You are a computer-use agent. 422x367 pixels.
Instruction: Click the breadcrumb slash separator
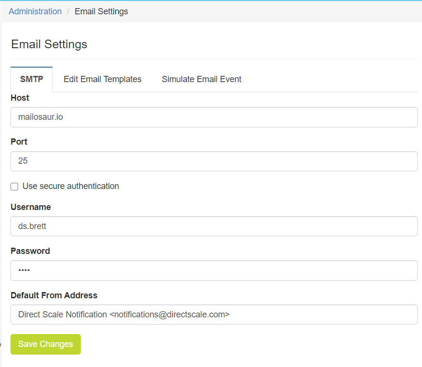pos(68,11)
